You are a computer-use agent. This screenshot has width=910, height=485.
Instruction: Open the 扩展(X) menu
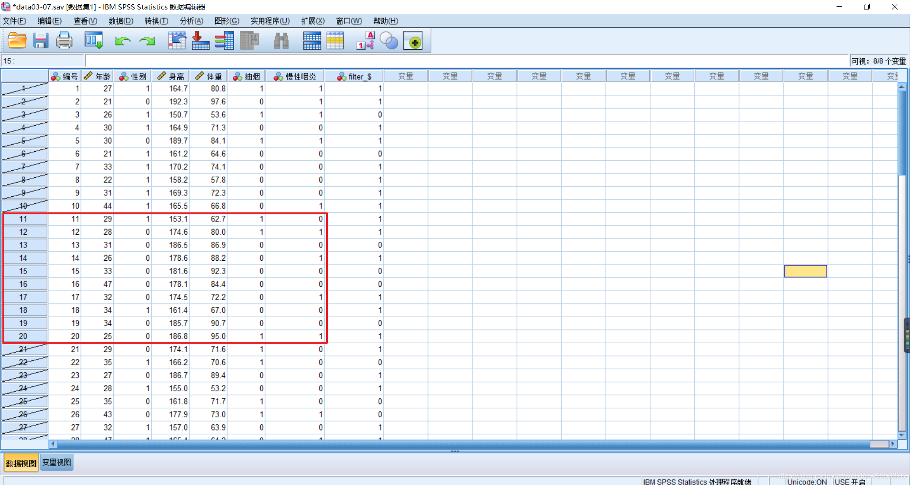tap(313, 21)
